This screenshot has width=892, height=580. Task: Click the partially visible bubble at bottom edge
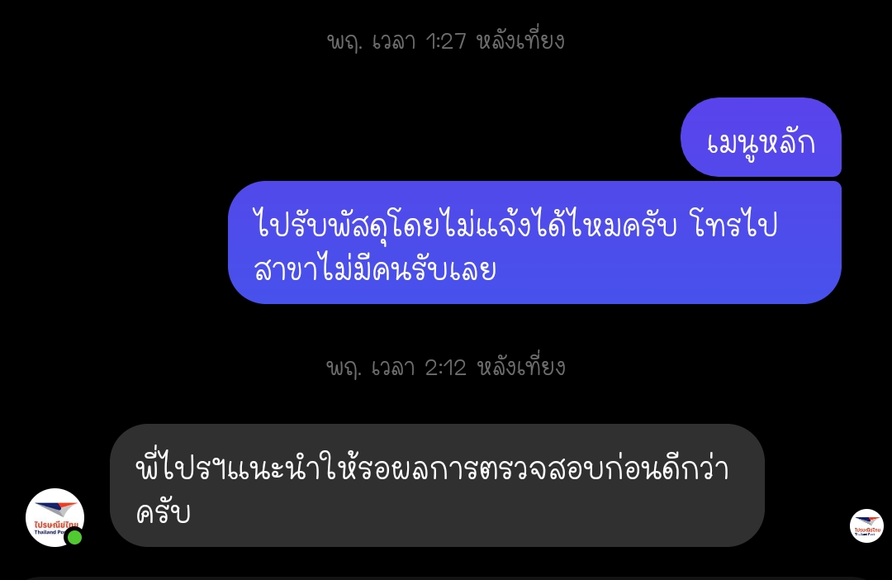[x=446, y=578]
